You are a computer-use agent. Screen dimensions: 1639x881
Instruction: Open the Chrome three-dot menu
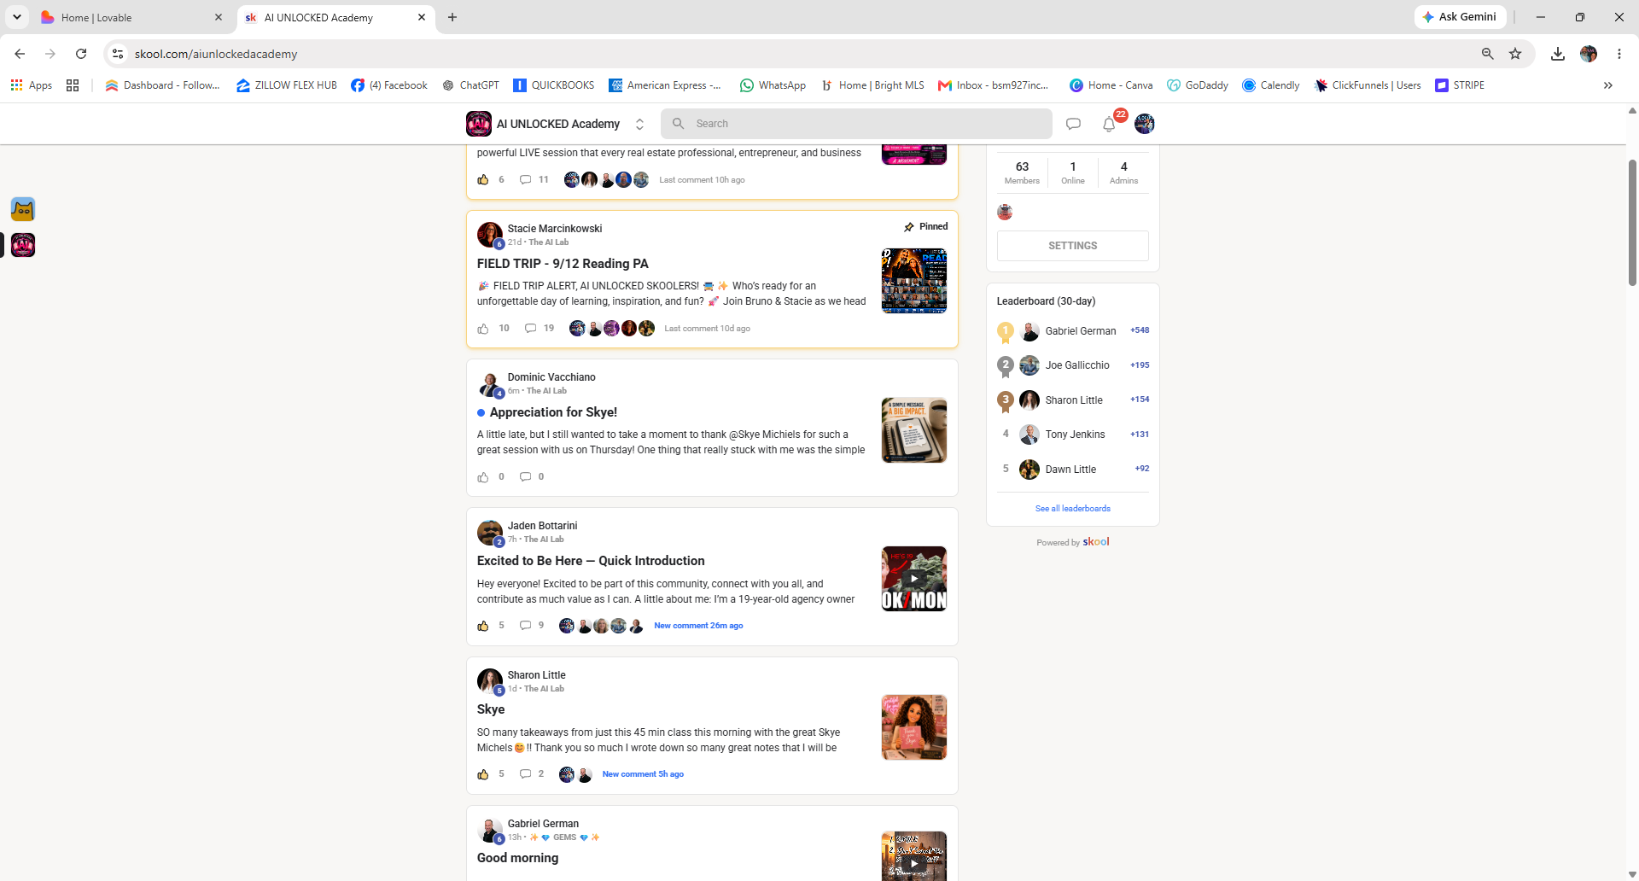click(1619, 54)
